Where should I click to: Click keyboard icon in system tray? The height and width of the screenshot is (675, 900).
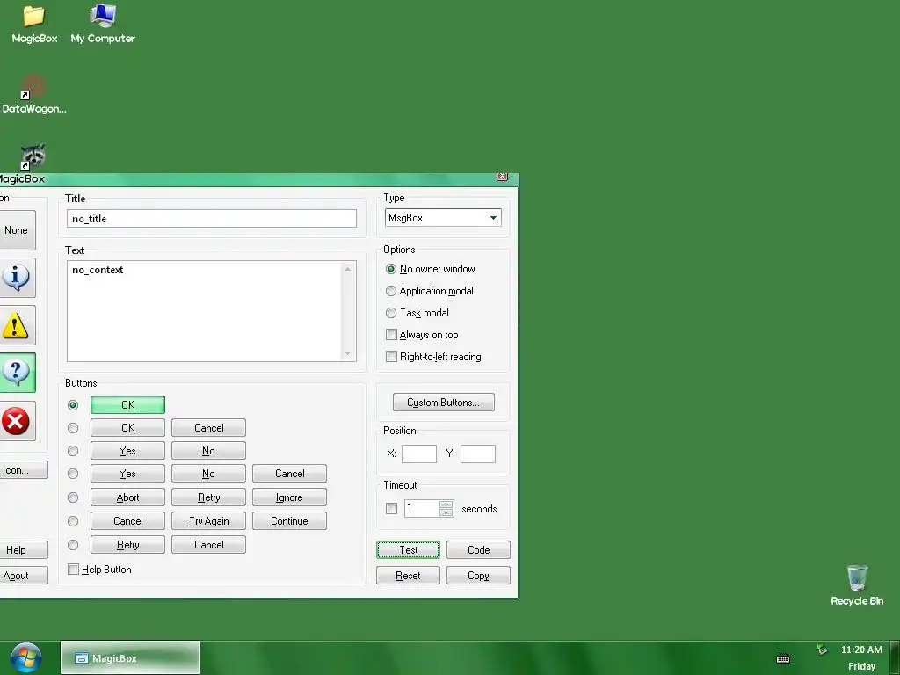point(783,659)
